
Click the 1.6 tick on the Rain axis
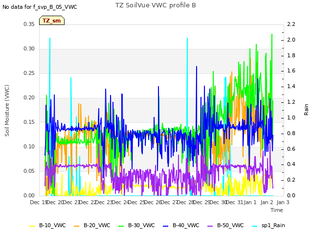[x=291, y=70]
